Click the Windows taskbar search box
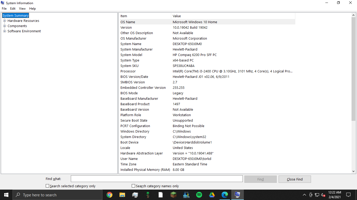 click(x=57, y=195)
